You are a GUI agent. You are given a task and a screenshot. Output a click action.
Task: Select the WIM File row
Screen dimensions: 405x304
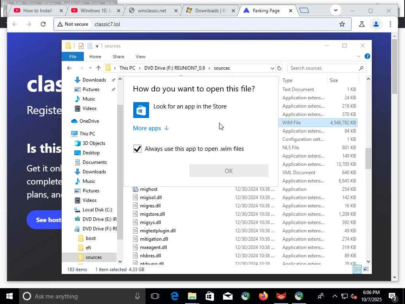coord(318,123)
